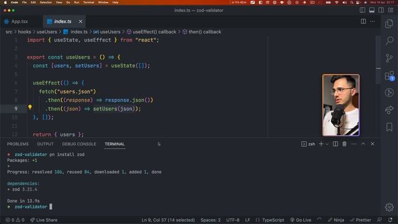Customize layout icon in title bar
This screenshot has width=398, height=224.
click(391, 10)
